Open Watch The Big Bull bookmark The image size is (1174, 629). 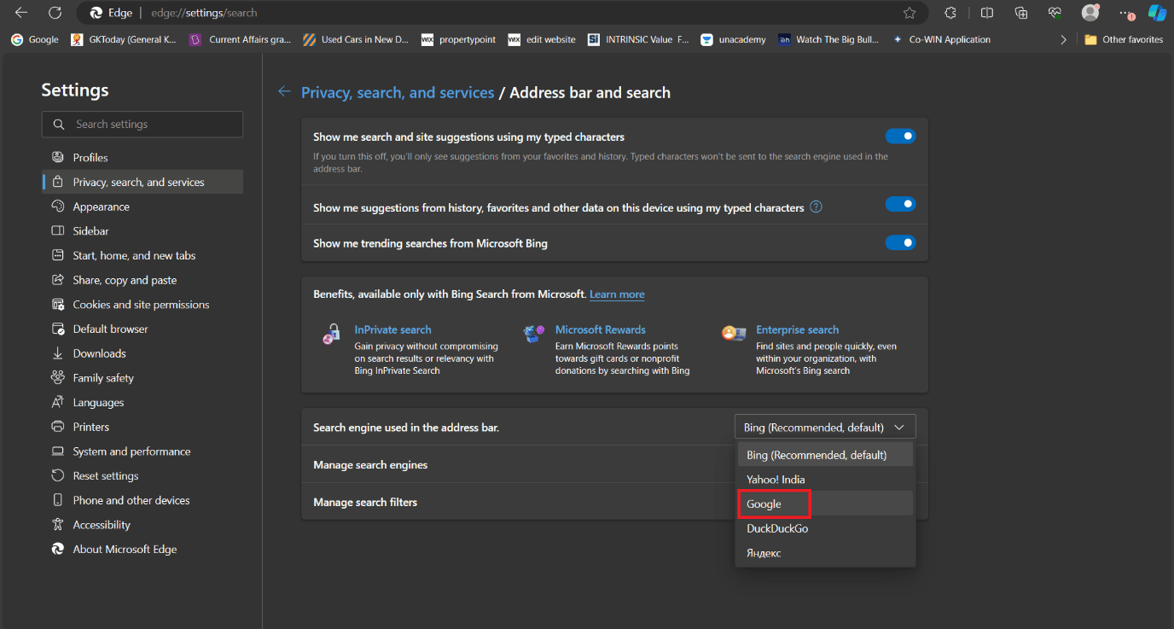click(x=828, y=39)
